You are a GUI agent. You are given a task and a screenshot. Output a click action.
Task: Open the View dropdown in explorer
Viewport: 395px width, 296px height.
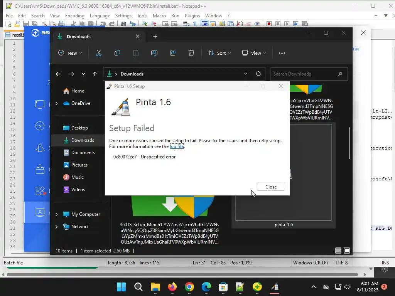coord(254,53)
